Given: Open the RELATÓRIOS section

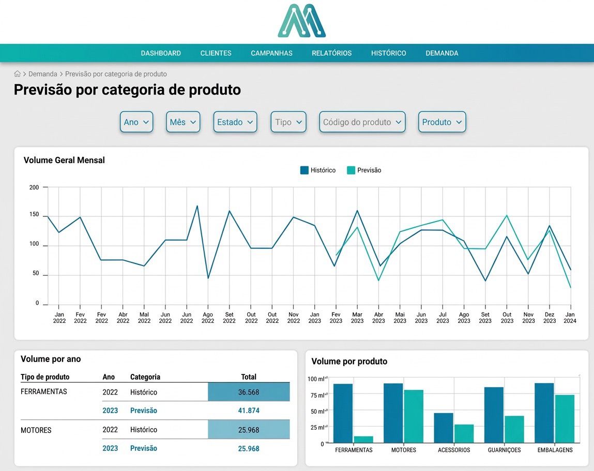Looking at the screenshot, I should 331,53.
